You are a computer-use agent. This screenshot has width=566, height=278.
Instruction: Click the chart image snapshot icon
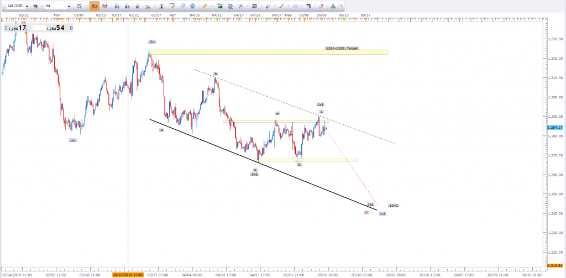pyautogui.click(x=220, y=6)
